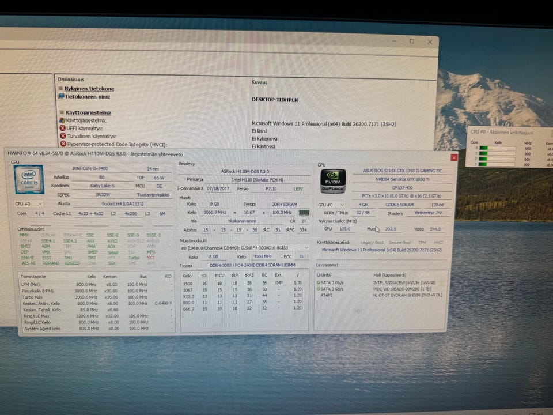This screenshot has height=415, width=553.
Task: Click the Intel Core i5-7400 name field
Action: click(x=90, y=168)
